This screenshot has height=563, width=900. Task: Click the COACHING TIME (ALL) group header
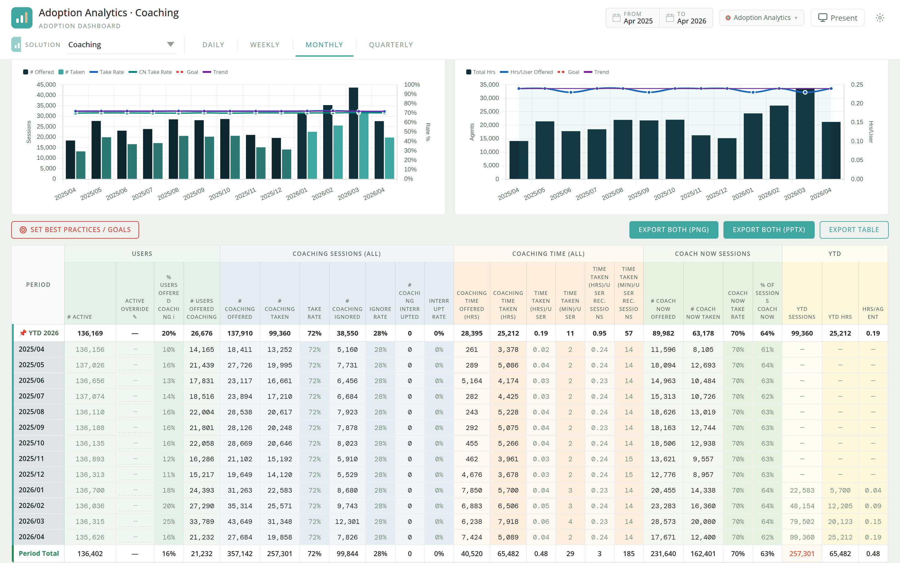click(548, 254)
